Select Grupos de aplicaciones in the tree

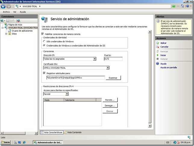click(x=22, y=31)
